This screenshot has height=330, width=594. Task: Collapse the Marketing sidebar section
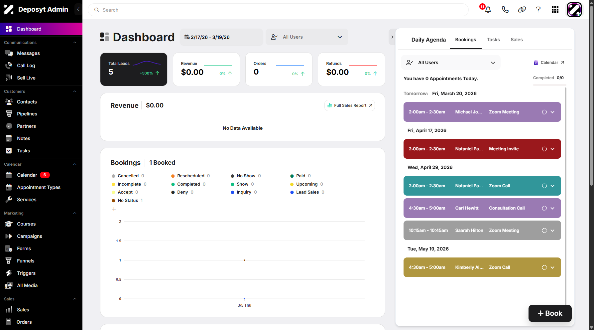coord(75,213)
